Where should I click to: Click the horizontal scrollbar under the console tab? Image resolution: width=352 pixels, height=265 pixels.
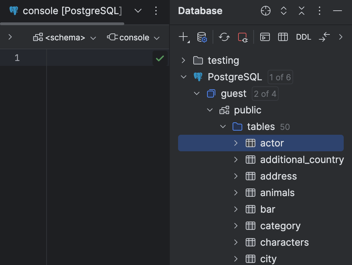62,23
